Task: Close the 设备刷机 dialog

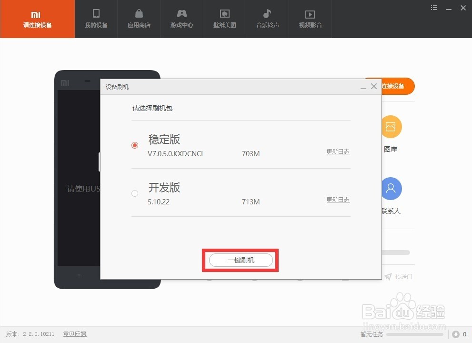Action: click(x=374, y=86)
